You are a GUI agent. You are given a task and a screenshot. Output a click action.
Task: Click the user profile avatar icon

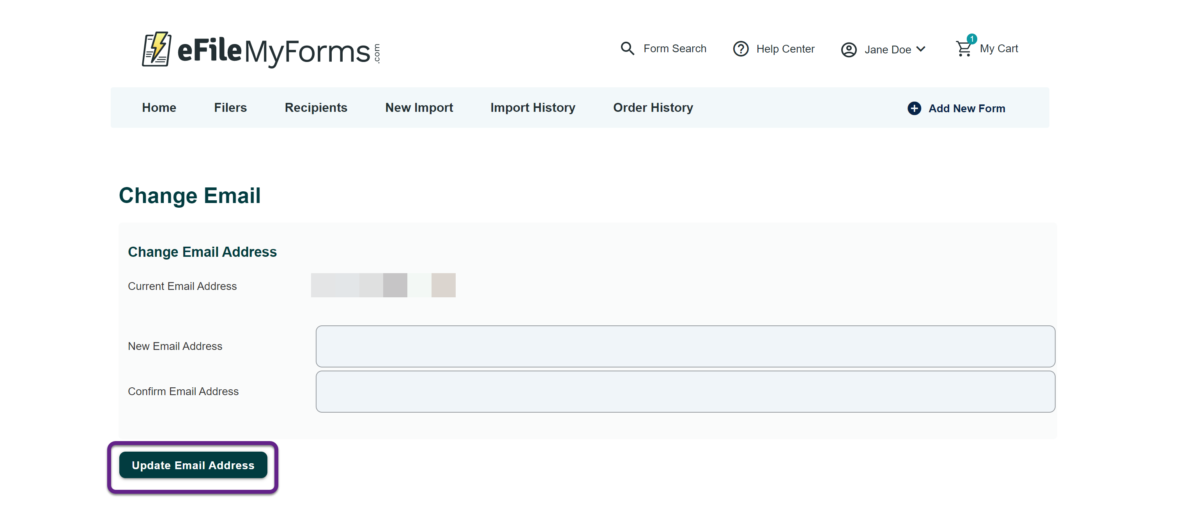click(x=848, y=49)
